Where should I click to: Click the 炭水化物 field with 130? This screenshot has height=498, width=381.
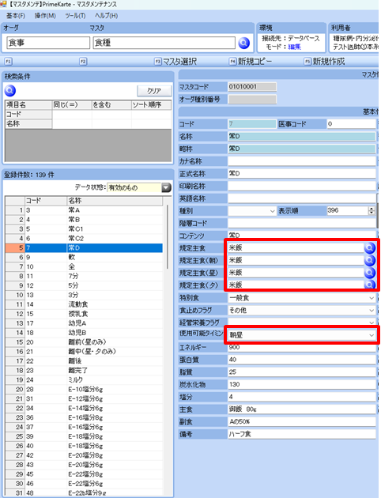pyautogui.click(x=302, y=385)
